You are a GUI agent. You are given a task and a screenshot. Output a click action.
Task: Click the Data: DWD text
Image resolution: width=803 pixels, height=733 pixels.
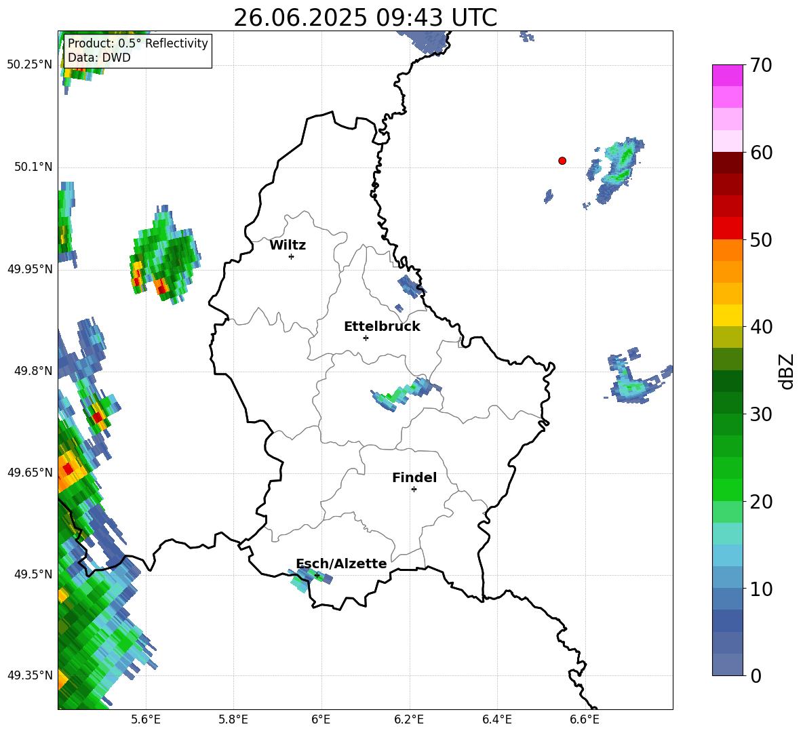tap(99, 58)
